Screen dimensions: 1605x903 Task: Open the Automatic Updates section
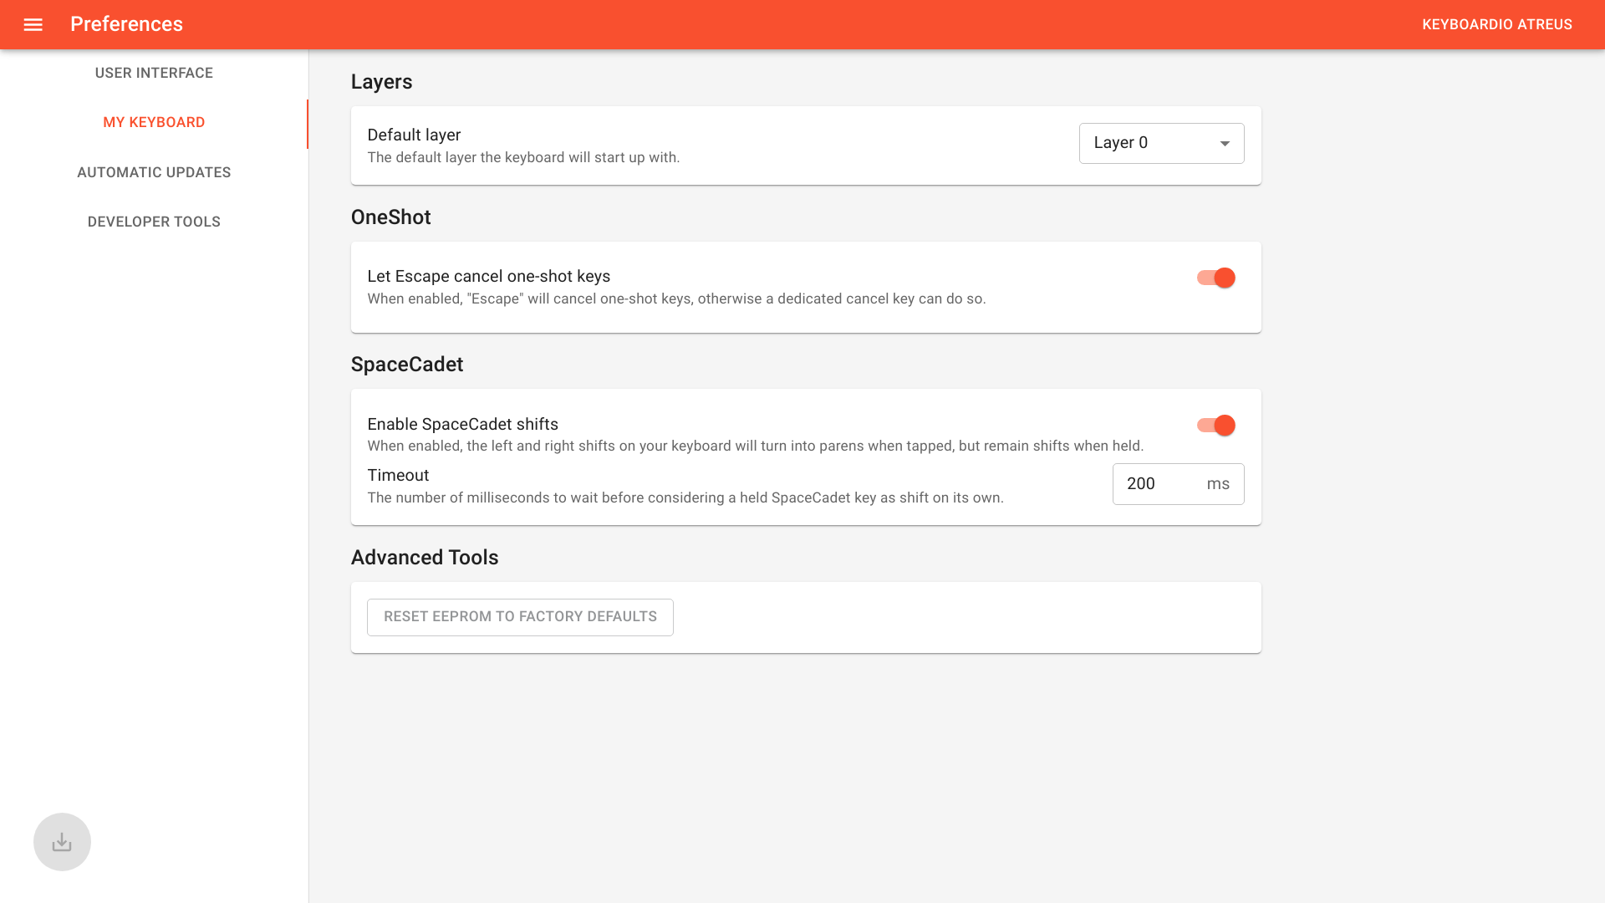[154, 172]
